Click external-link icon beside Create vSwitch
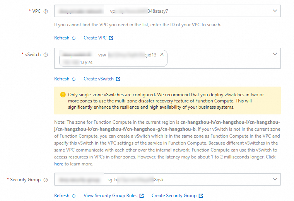 118,79
